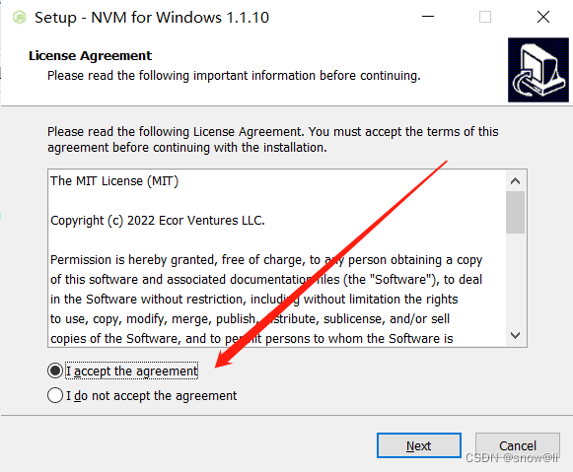Click the "Setup - NVM for Windows" title text
The height and width of the screenshot is (472, 573).
[152, 18]
